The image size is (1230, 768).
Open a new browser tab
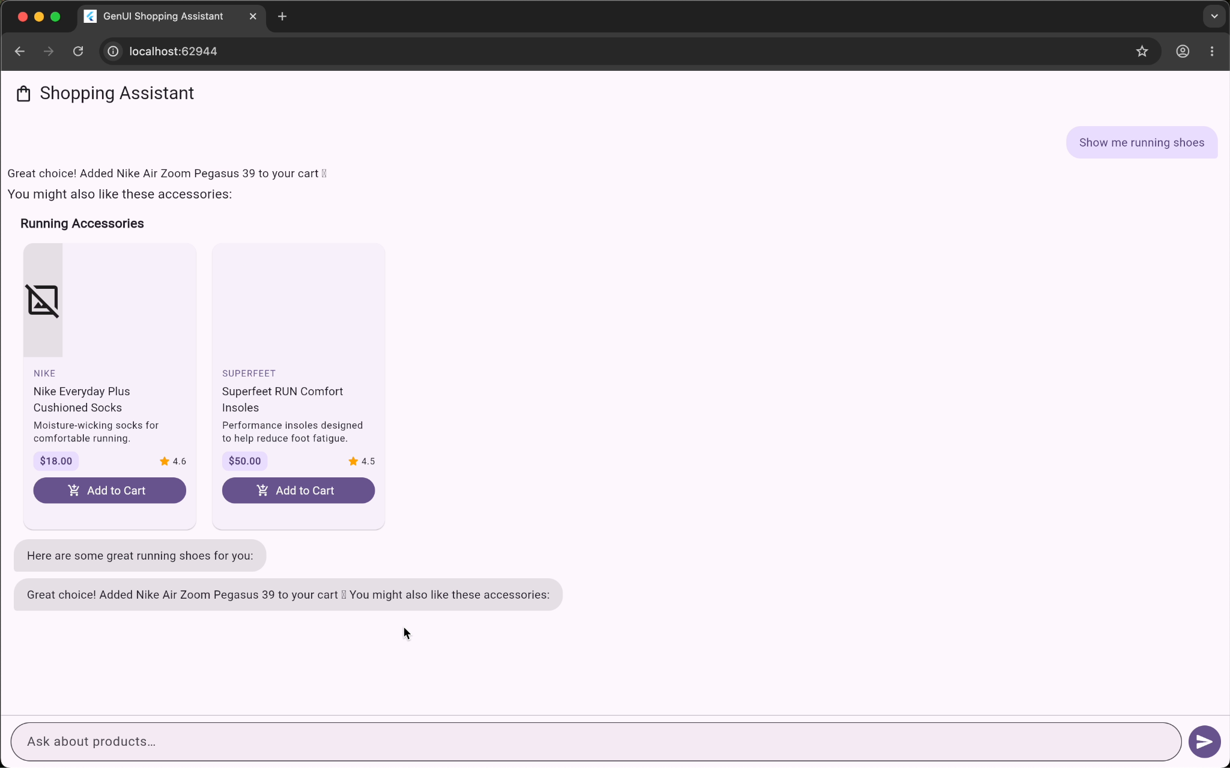click(x=282, y=16)
